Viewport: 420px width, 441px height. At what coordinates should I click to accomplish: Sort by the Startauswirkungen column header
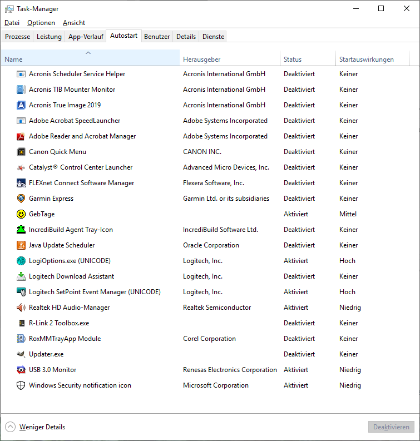coord(373,58)
